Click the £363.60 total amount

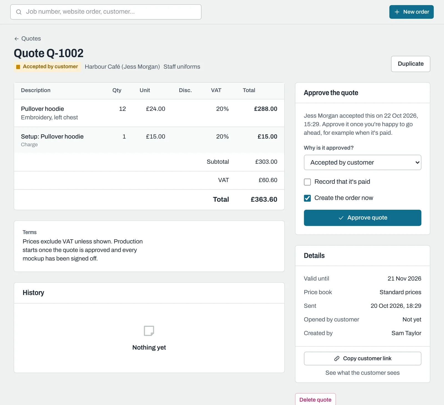coord(264,199)
